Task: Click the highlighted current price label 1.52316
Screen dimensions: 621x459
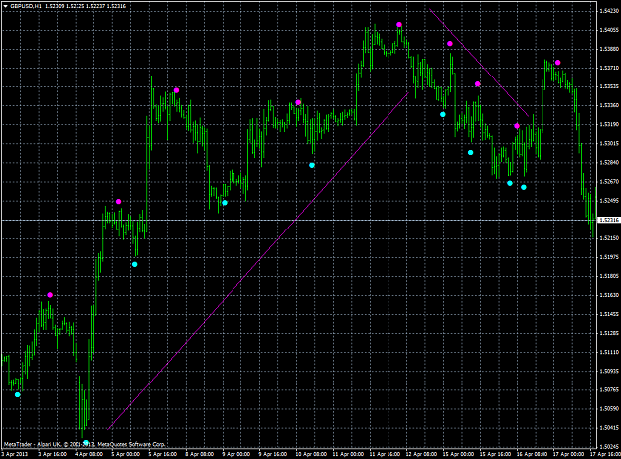Action: (x=609, y=220)
